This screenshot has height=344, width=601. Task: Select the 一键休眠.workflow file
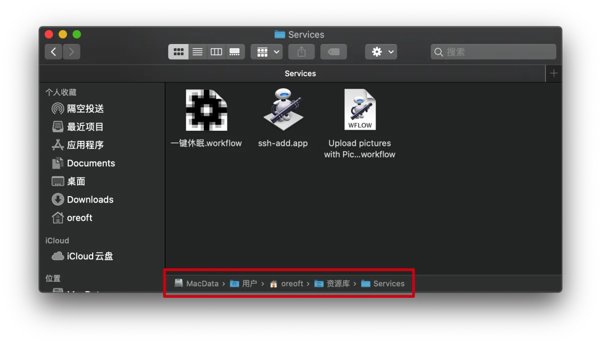point(206,109)
